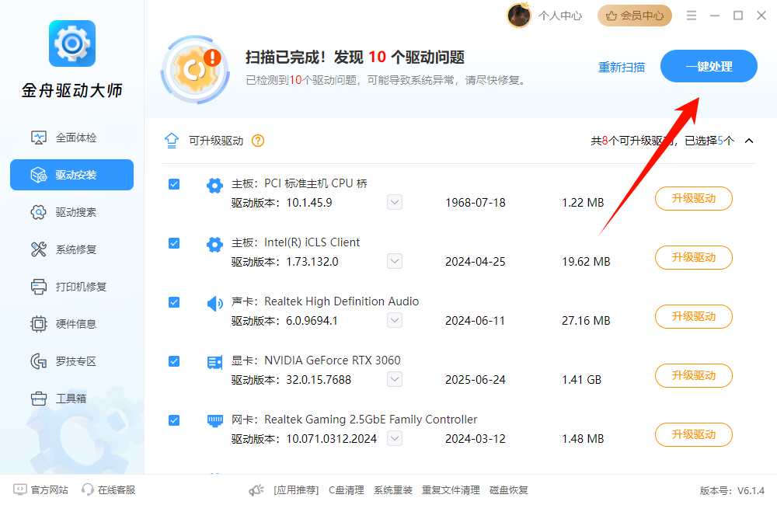Click the NVIDIA graphics card icon
Viewport: 777px width, 505px height.
[x=214, y=362]
